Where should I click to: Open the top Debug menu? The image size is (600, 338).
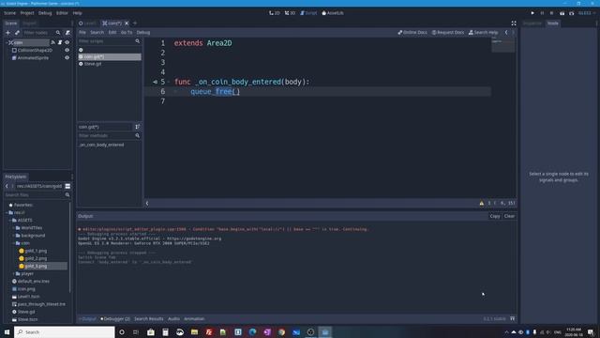[x=45, y=13]
